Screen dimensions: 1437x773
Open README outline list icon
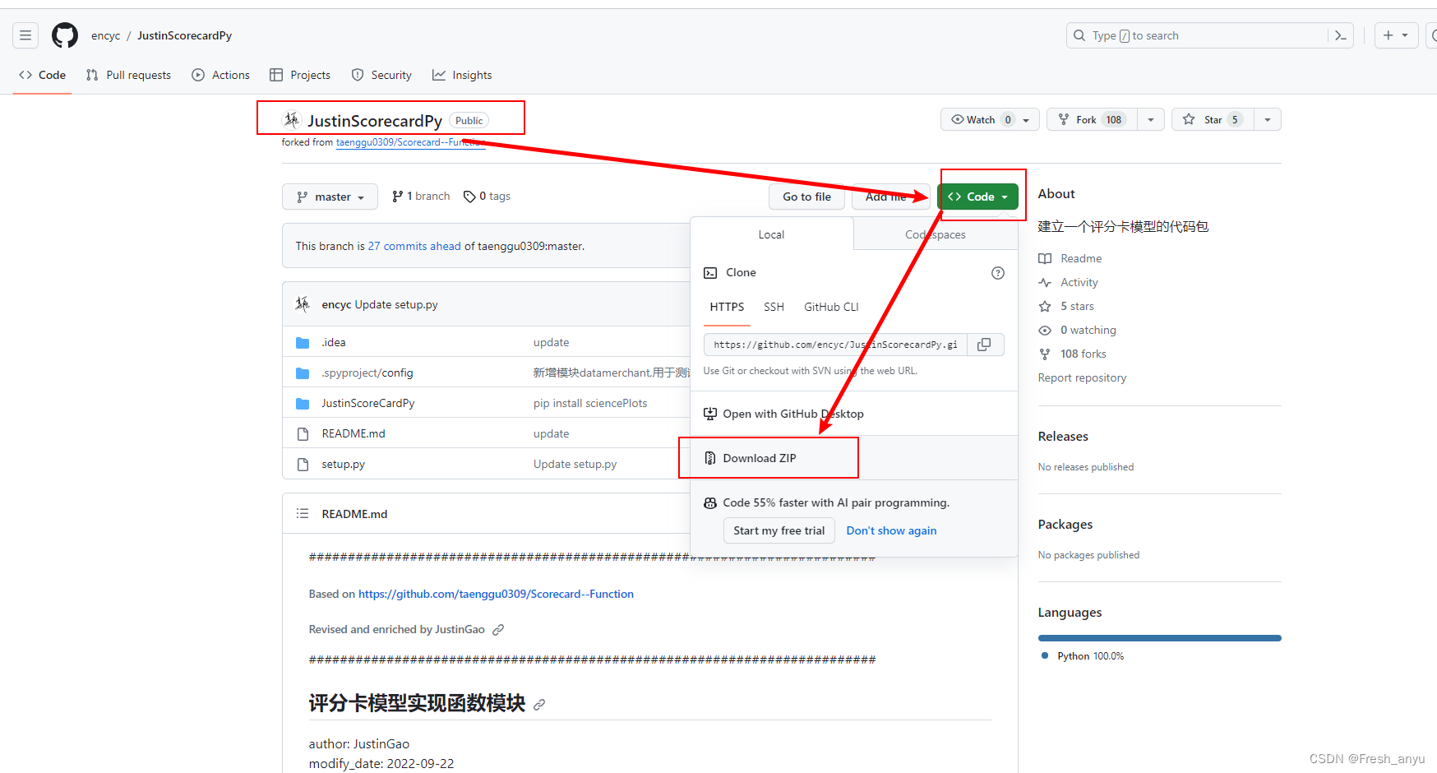(x=303, y=513)
